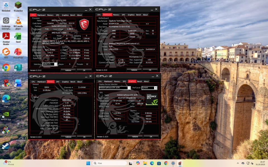Select Memory tab in the Graphics window
Image resolution: width=268 pixels, height=167 pixels.
(x=117, y=81)
